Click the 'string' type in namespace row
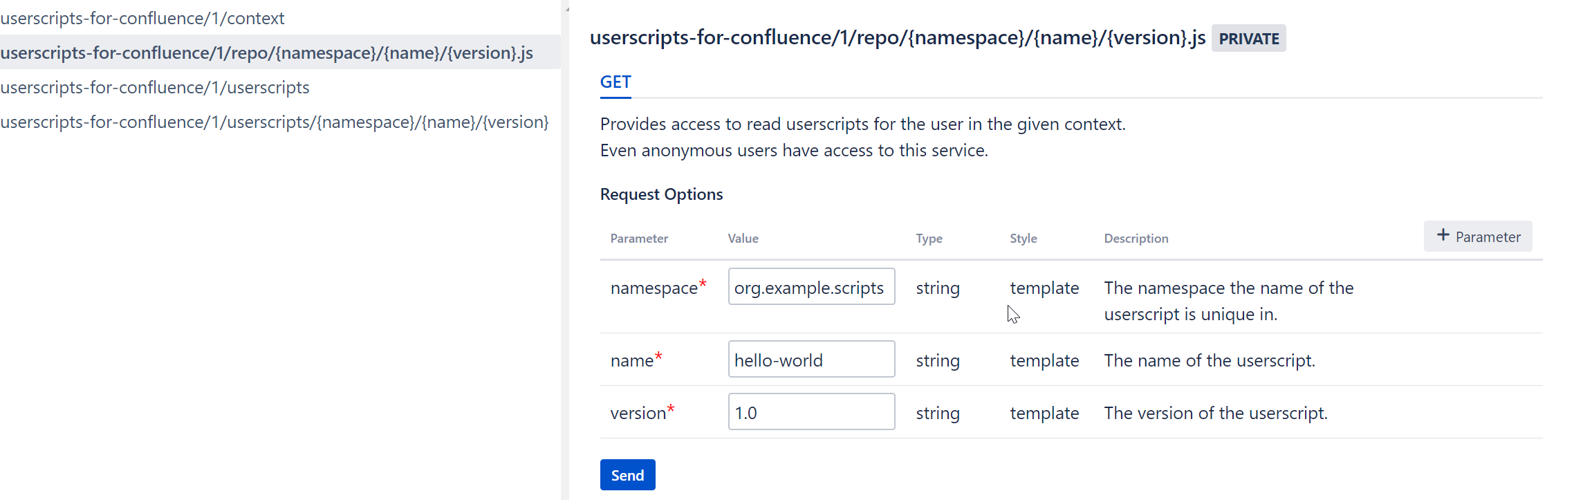This screenshot has width=1574, height=500. point(938,288)
